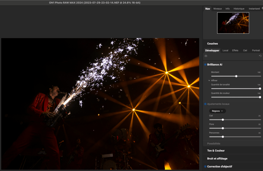This screenshot has height=171, width=263.
Task: Click the Personnes slider handle
Action: pyautogui.click(x=223, y=137)
